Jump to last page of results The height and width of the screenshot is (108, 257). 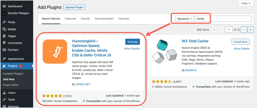[251, 30]
